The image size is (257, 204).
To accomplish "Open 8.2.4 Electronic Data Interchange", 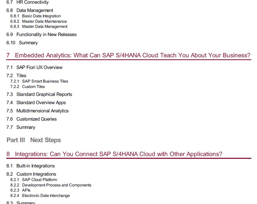I will 40,196.
